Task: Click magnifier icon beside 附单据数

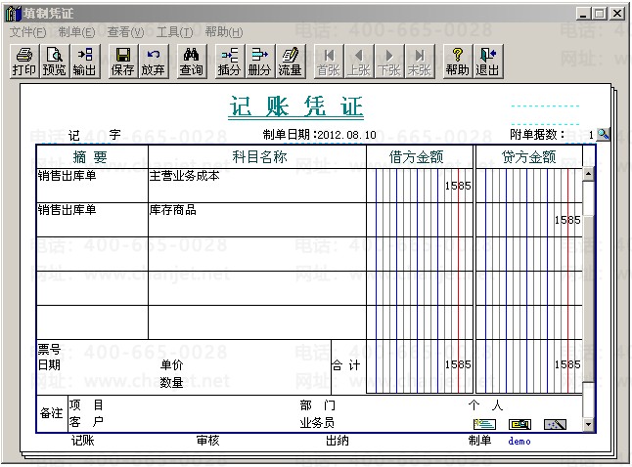Action: (603, 134)
